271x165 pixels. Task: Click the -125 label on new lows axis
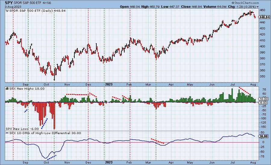pyautogui.click(x=262, y=123)
